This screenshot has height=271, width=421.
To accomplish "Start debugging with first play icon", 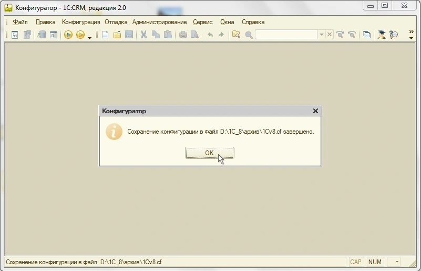I will (68, 35).
